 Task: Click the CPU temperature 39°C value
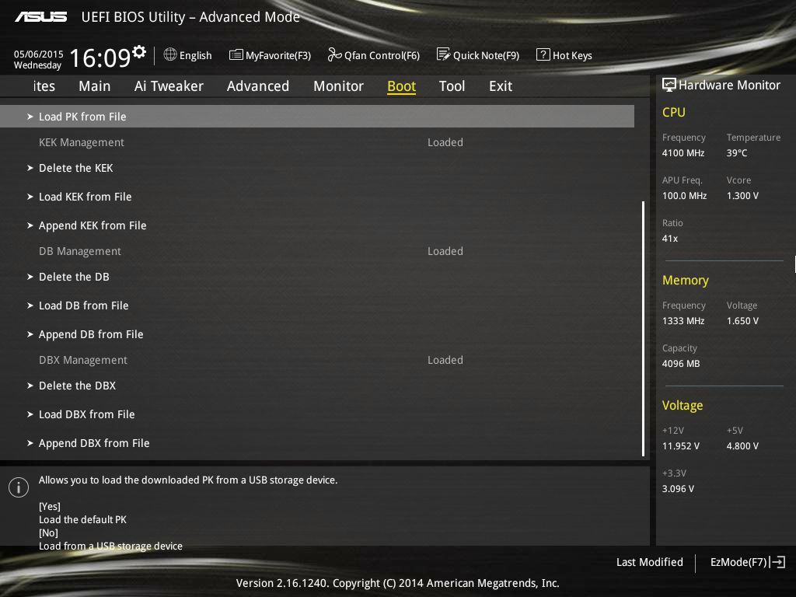(737, 153)
